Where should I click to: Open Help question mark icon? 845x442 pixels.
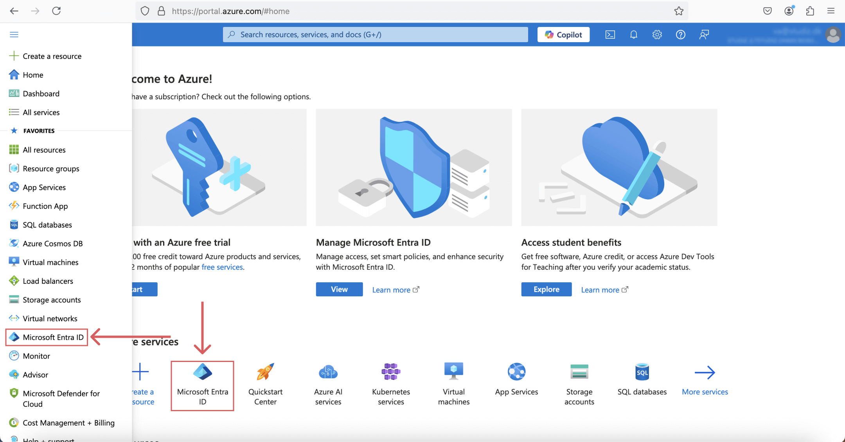[x=681, y=35]
